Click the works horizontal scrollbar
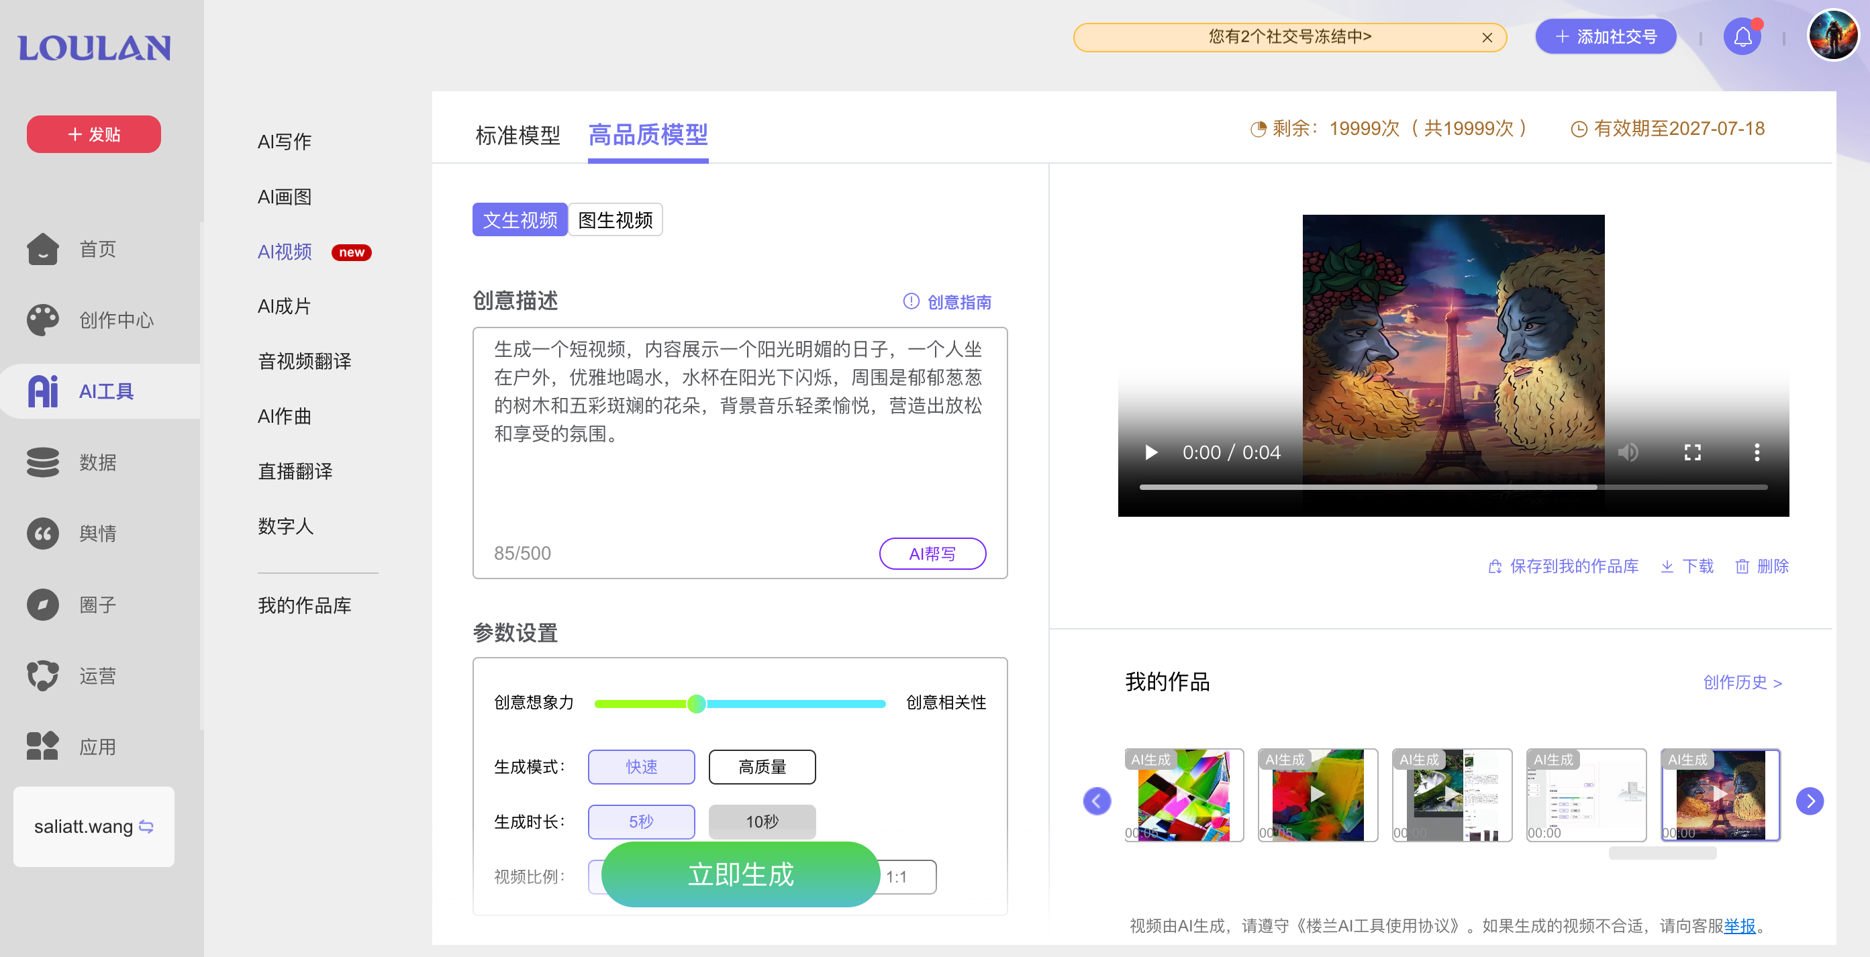The height and width of the screenshot is (957, 1870). point(1663,853)
